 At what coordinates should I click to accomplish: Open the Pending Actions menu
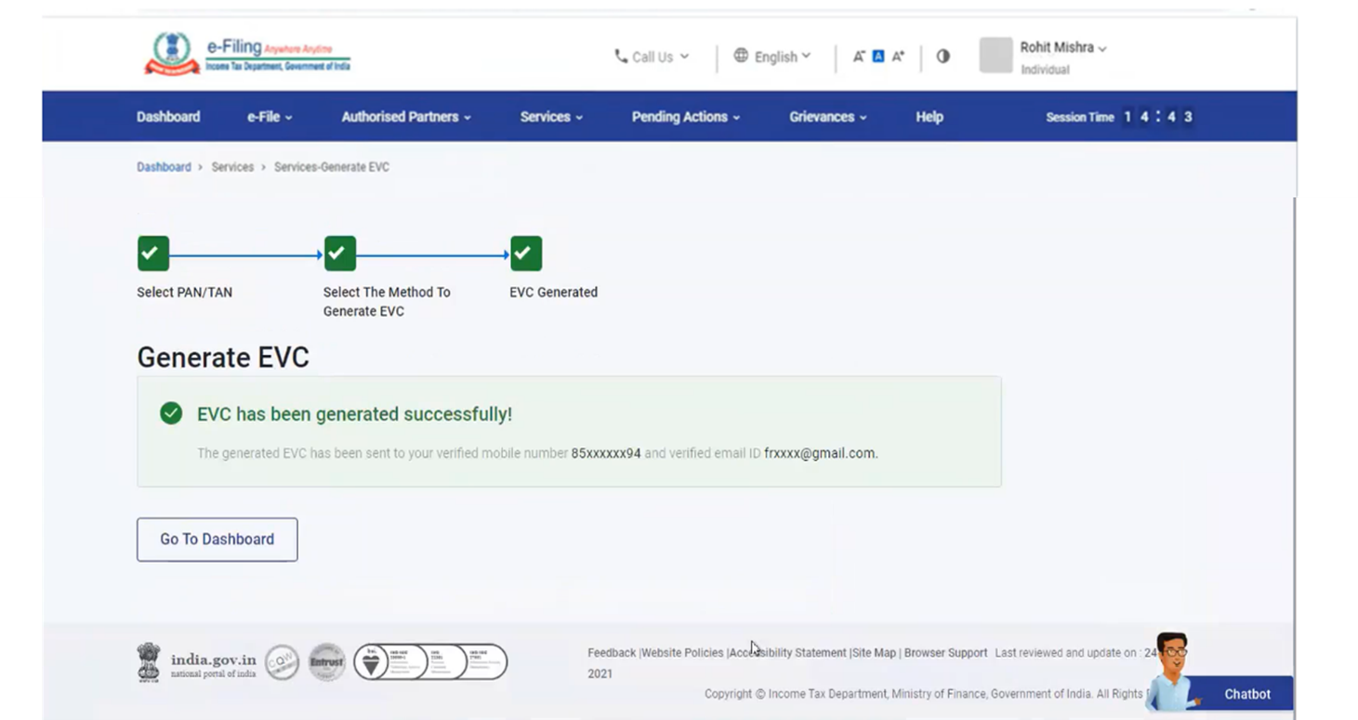tap(685, 117)
